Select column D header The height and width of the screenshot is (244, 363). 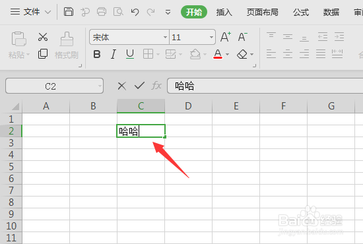click(188, 106)
